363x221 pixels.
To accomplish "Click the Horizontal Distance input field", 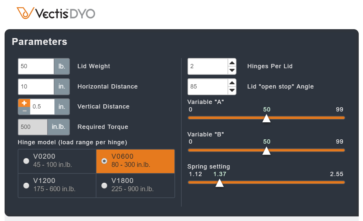I will [36, 87].
